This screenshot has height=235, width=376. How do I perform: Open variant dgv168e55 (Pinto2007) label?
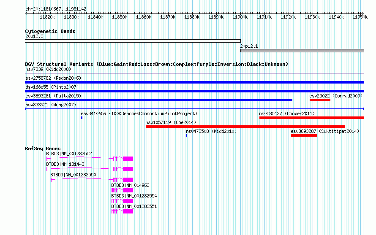point(52,87)
